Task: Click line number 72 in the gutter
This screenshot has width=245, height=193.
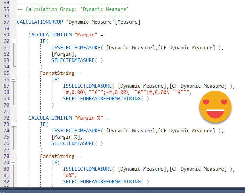Action: pyautogui.click(x=6, y=118)
